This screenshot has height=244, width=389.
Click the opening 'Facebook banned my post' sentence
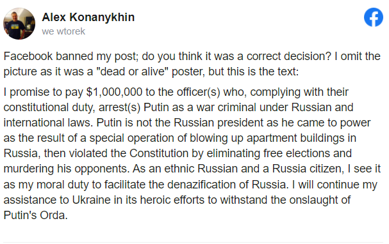pos(70,56)
